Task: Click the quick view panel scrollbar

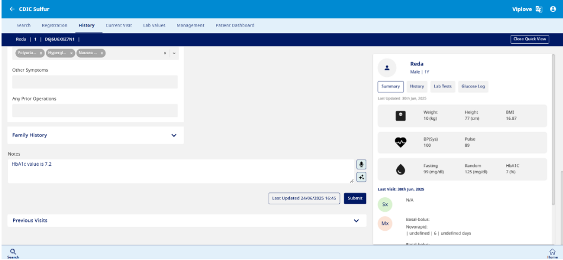Action: 553,130
